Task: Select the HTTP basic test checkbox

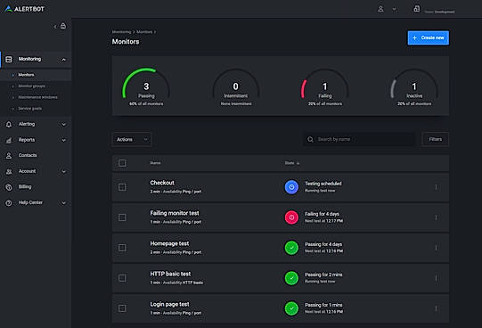Action: [x=122, y=278]
